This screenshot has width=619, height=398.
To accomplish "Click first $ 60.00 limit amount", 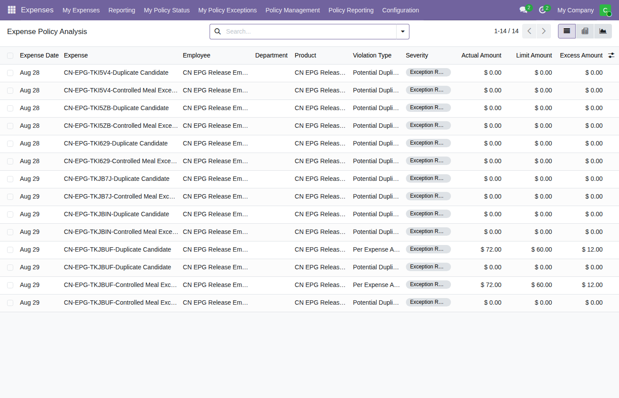I will click(542, 249).
